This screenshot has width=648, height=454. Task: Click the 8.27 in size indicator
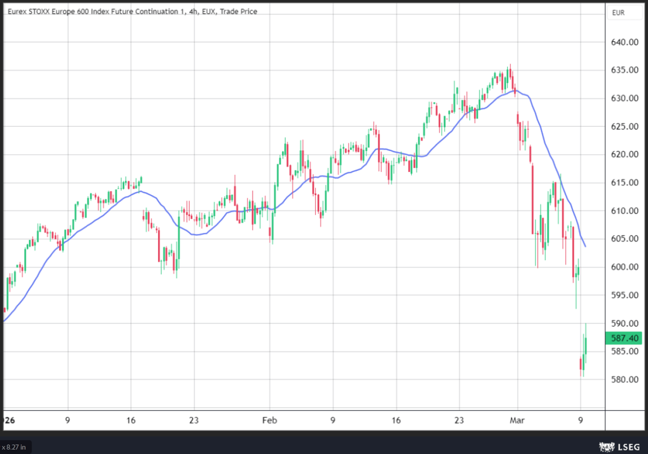pos(14,447)
